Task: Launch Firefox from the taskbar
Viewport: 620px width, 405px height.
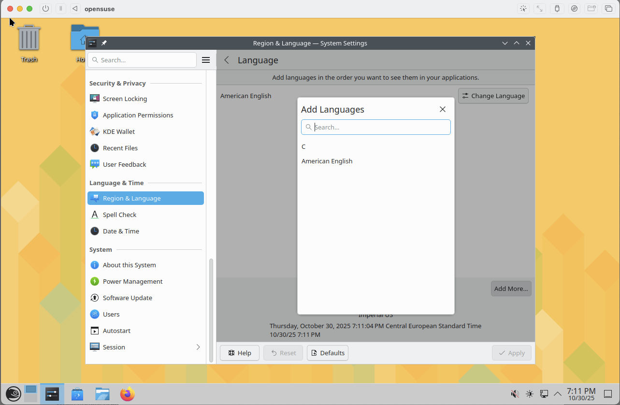Action: click(x=128, y=394)
